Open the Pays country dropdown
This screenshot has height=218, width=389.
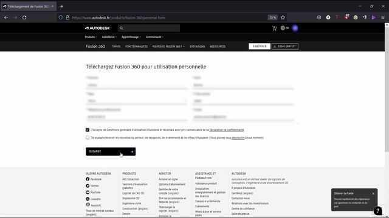(x=136, y=101)
